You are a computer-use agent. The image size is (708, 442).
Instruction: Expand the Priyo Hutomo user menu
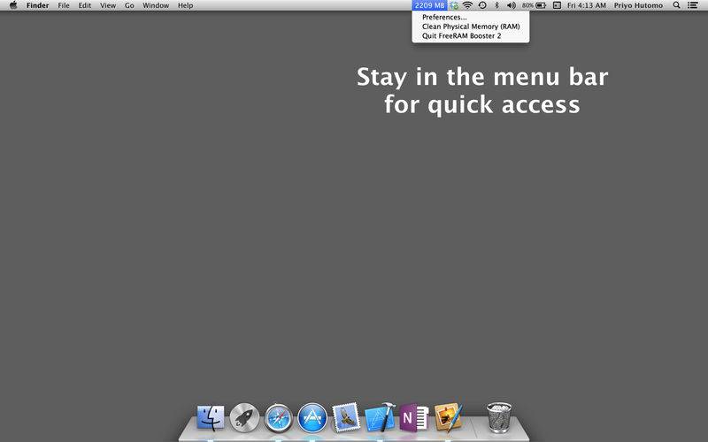point(639,5)
